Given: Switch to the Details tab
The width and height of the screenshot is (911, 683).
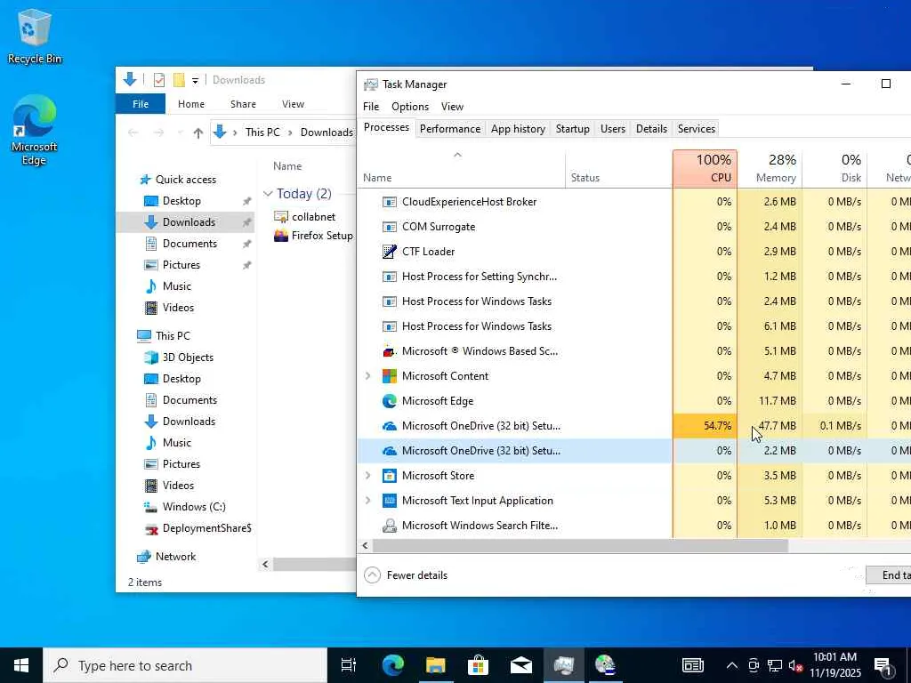Looking at the screenshot, I should coord(651,129).
